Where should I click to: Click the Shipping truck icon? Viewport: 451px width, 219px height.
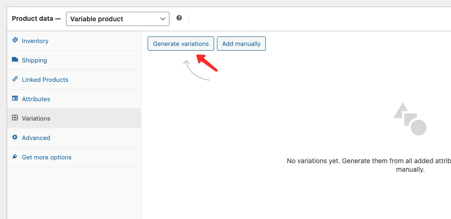(15, 60)
